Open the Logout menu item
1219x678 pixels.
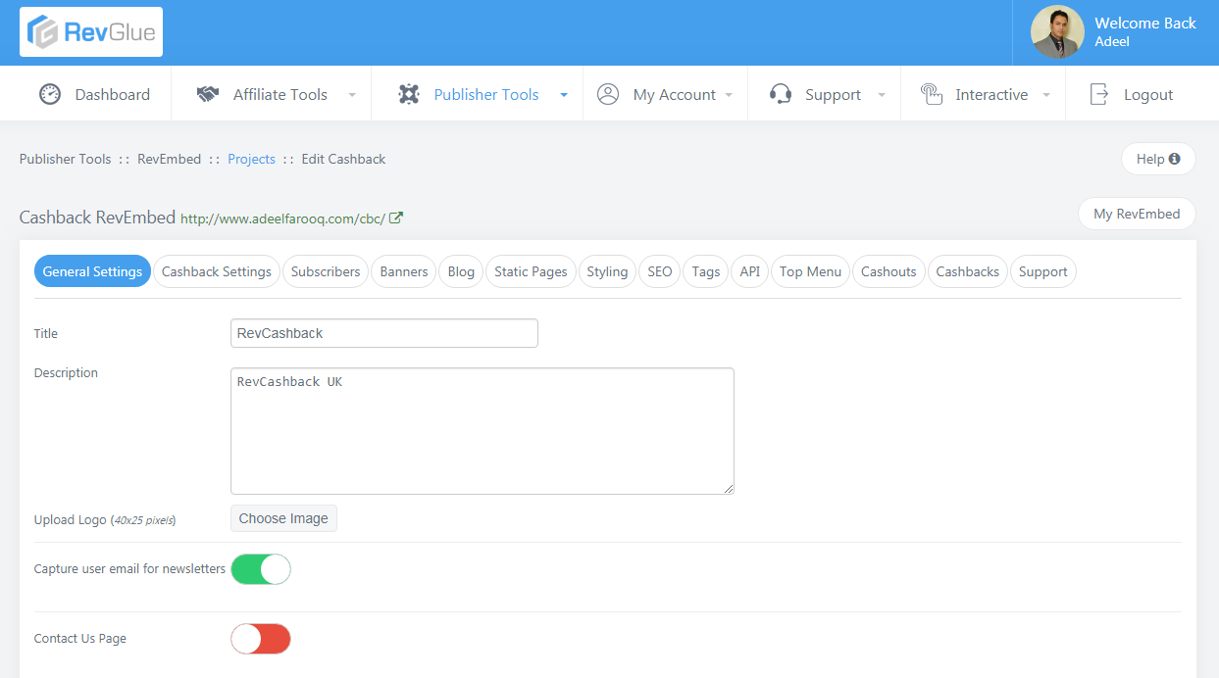[x=1131, y=94]
